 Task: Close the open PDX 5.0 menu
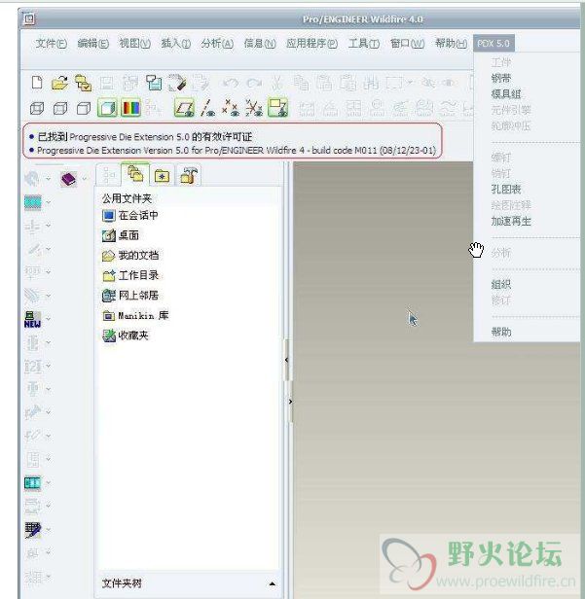(x=494, y=43)
